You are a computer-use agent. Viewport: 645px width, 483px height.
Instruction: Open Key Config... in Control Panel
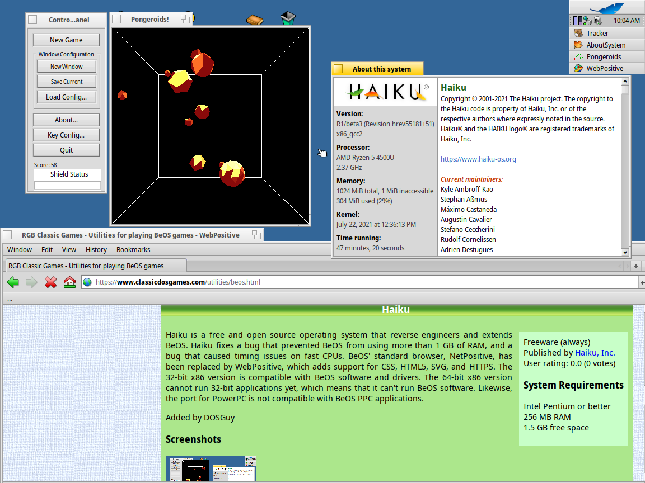(x=66, y=135)
